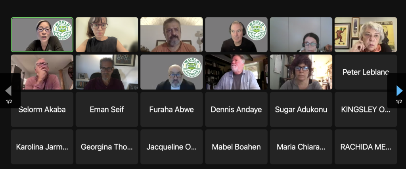The height and width of the screenshot is (169, 406).
Task: Select the Karolina Jarm participant tile
Action: tap(42, 147)
